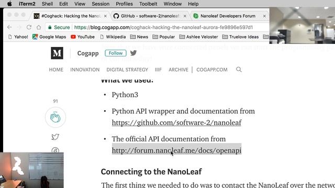Open the Shell menu
335x188 pixels.
point(47,4)
